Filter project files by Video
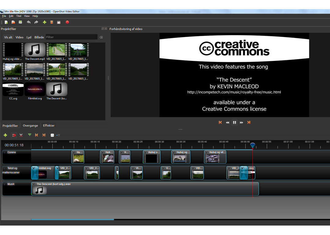The height and width of the screenshot is (235, 330). click(19, 37)
